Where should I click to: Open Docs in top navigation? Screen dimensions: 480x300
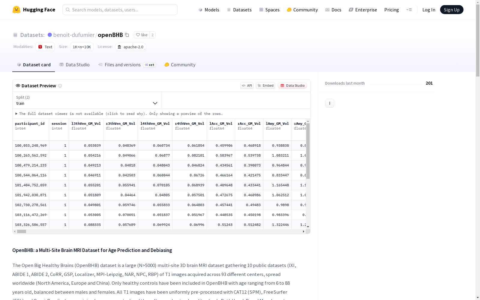(333, 10)
